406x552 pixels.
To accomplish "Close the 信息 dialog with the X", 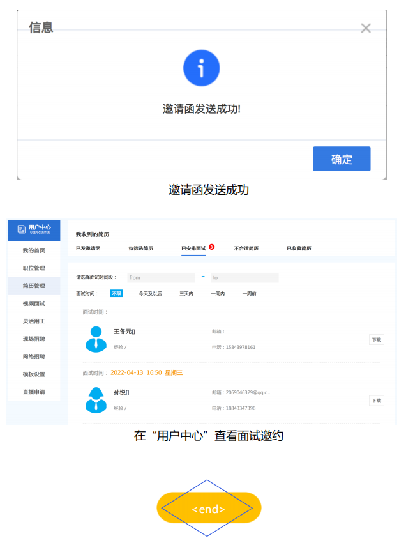I will (366, 28).
